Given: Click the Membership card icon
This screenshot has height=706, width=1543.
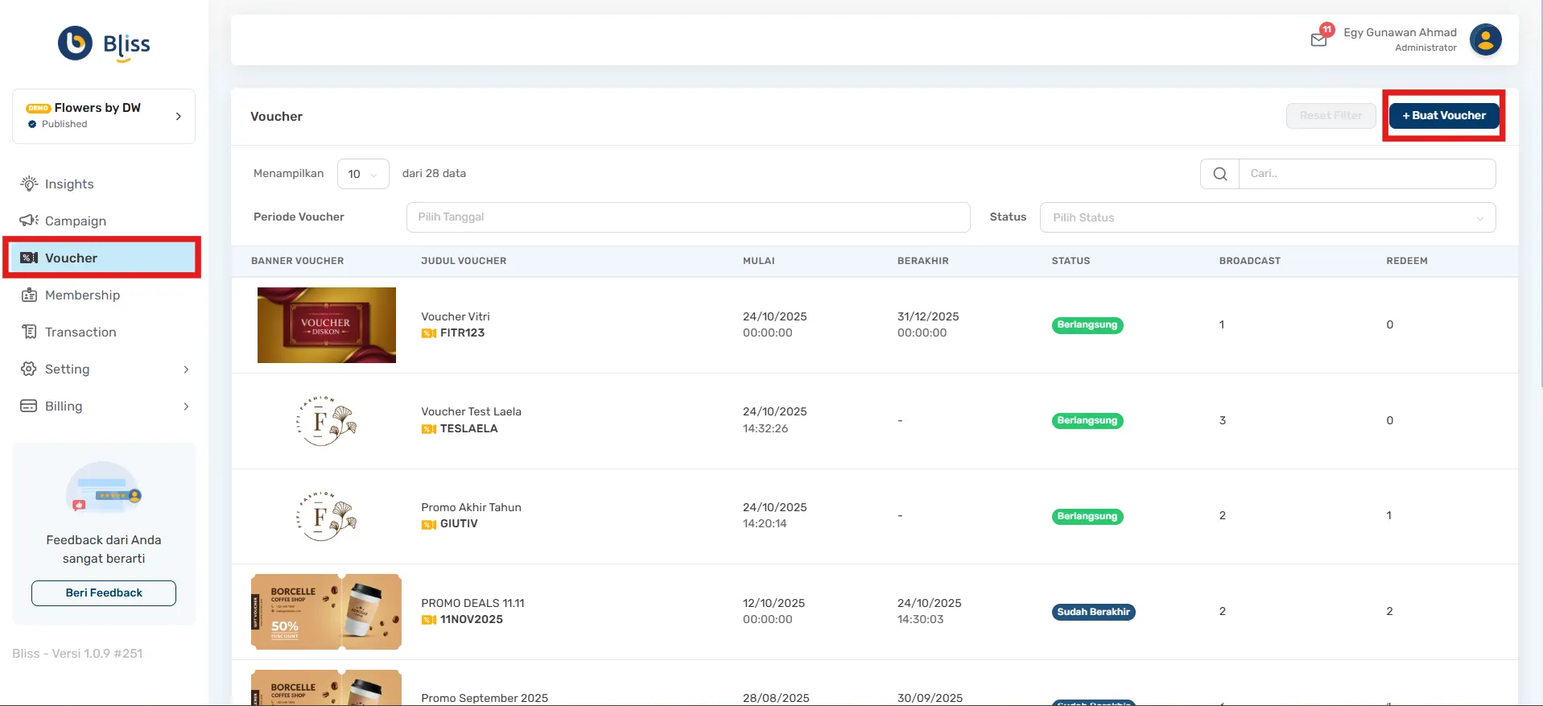Looking at the screenshot, I should (29, 295).
